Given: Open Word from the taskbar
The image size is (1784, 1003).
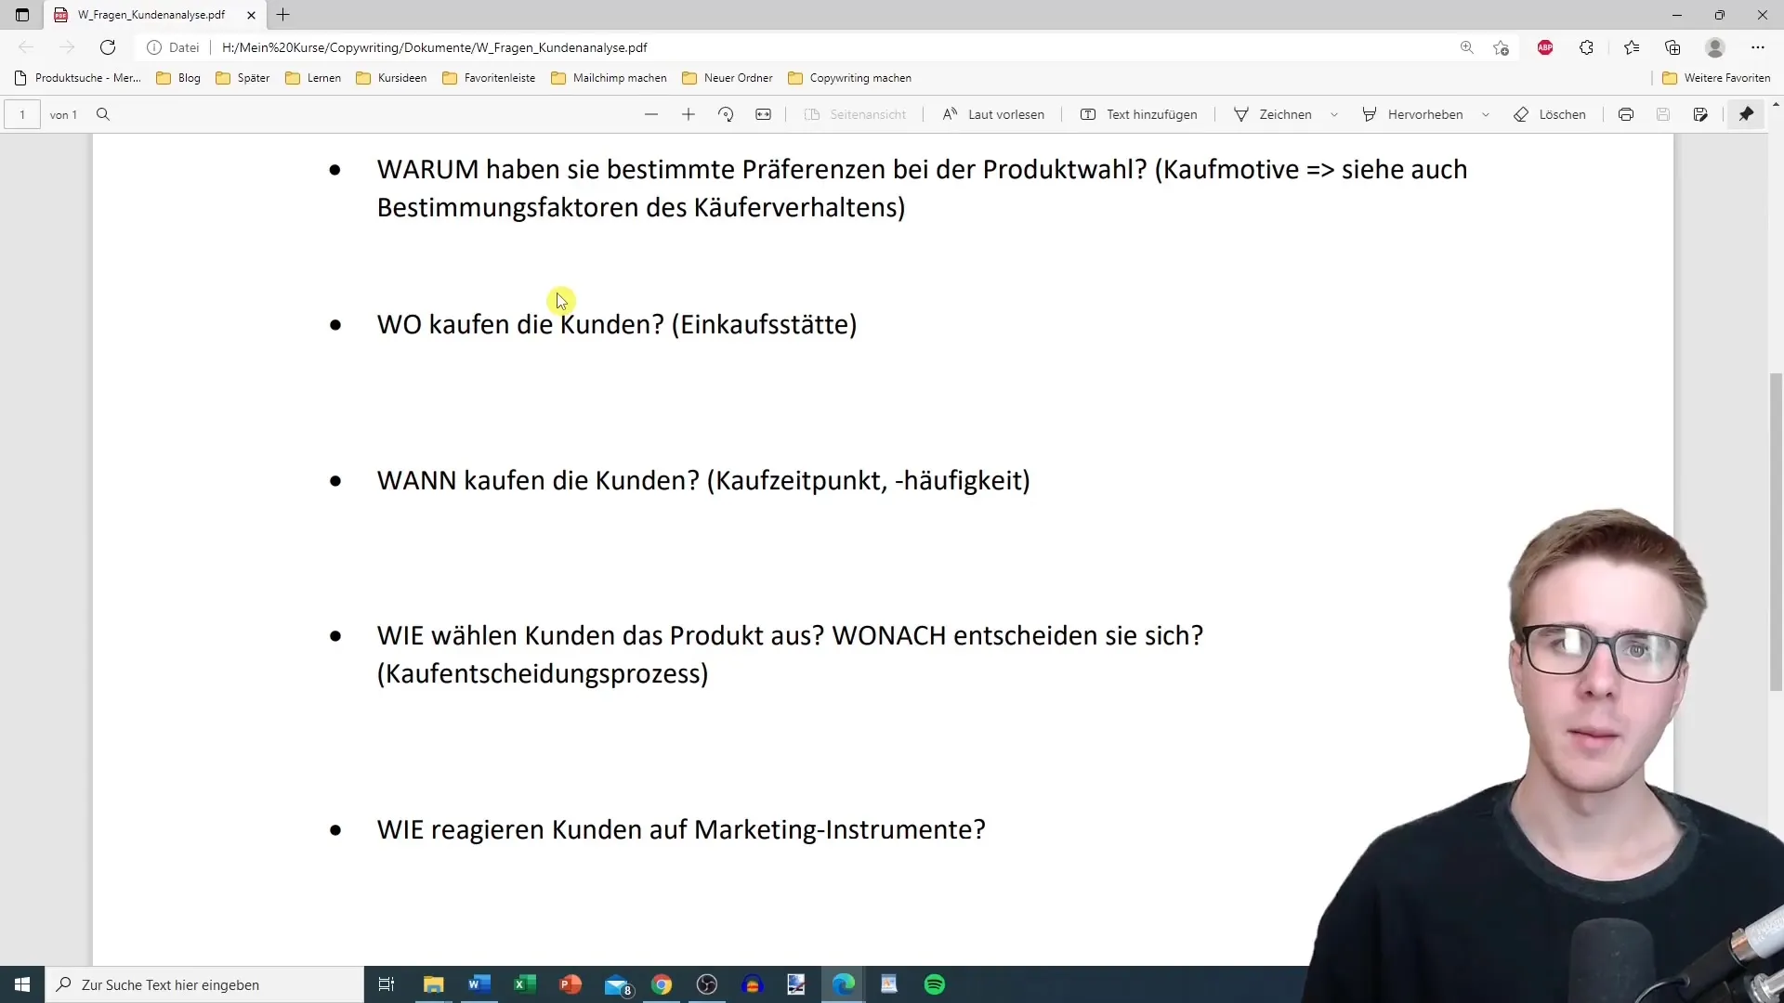Looking at the screenshot, I should pyautogui.click(x=479, y=984).
